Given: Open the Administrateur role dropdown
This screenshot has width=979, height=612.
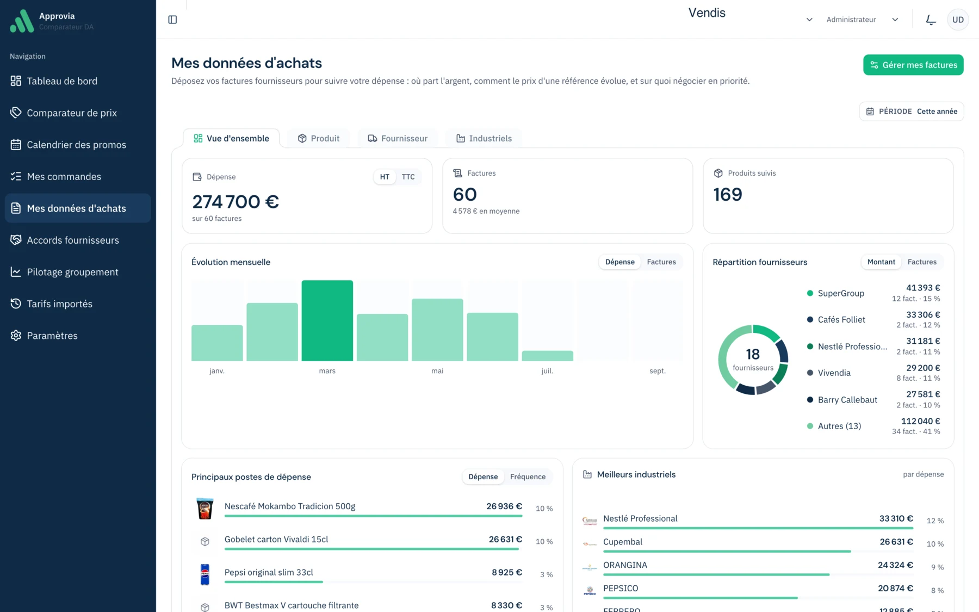Looking at the screenshot, I should pyautogui.click(x=863, y=20).
